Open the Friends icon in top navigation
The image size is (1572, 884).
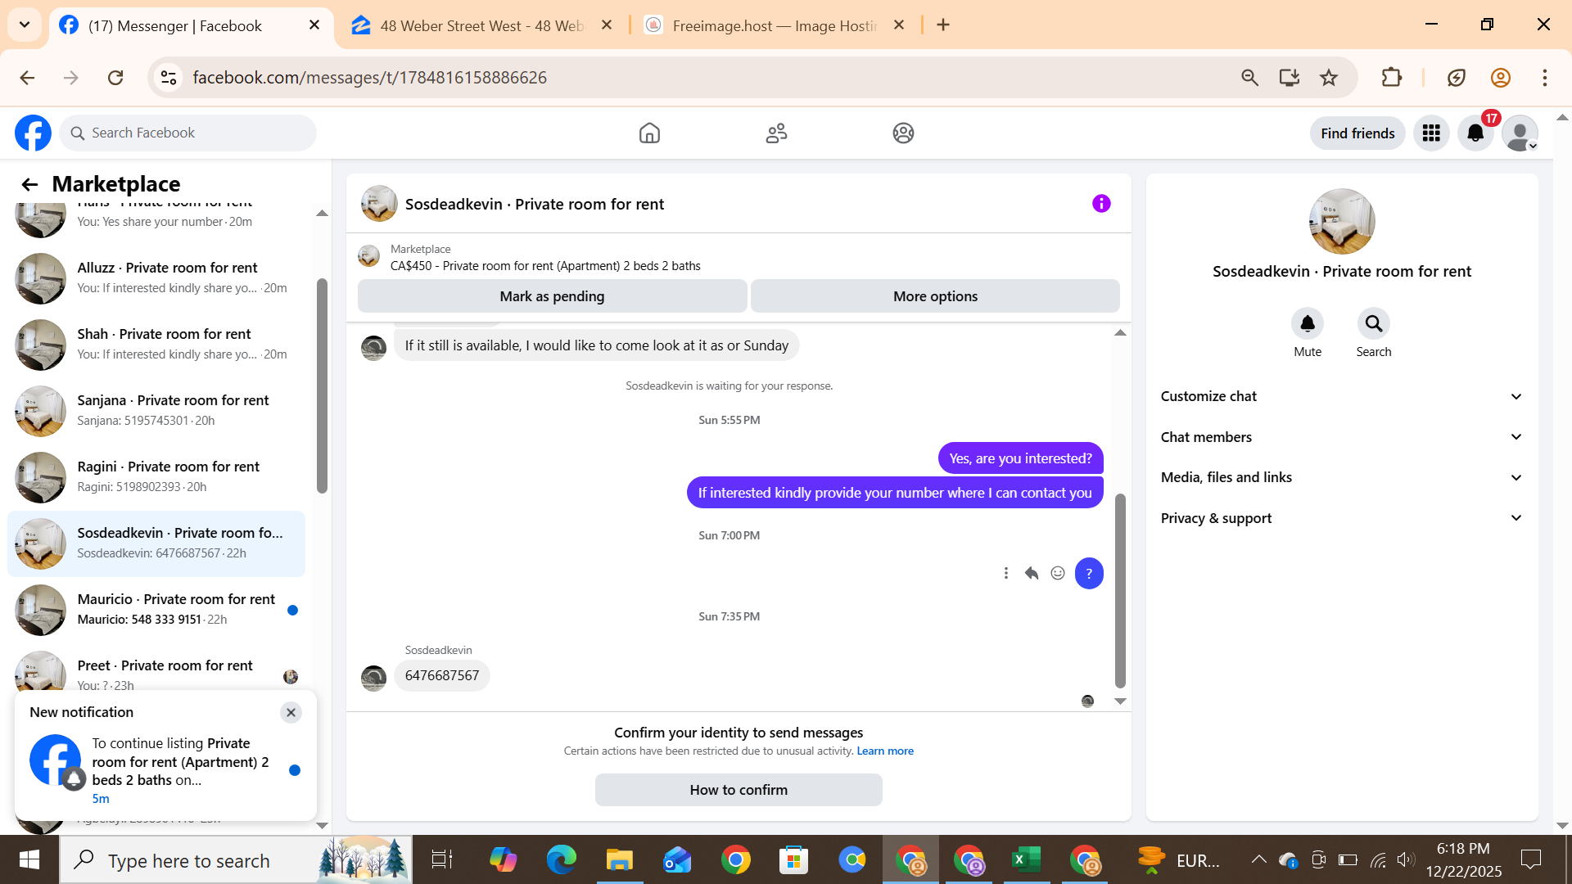[x=776, y=133]
